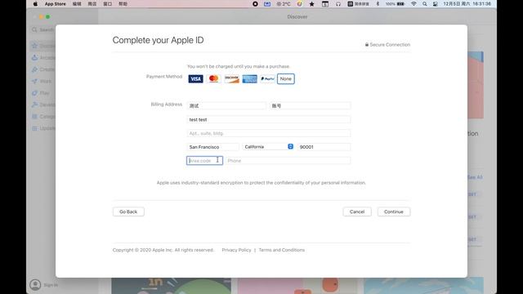Click the blue screen-mirroring icon in menu bar
523x294 pixels.
click(267, 4)
